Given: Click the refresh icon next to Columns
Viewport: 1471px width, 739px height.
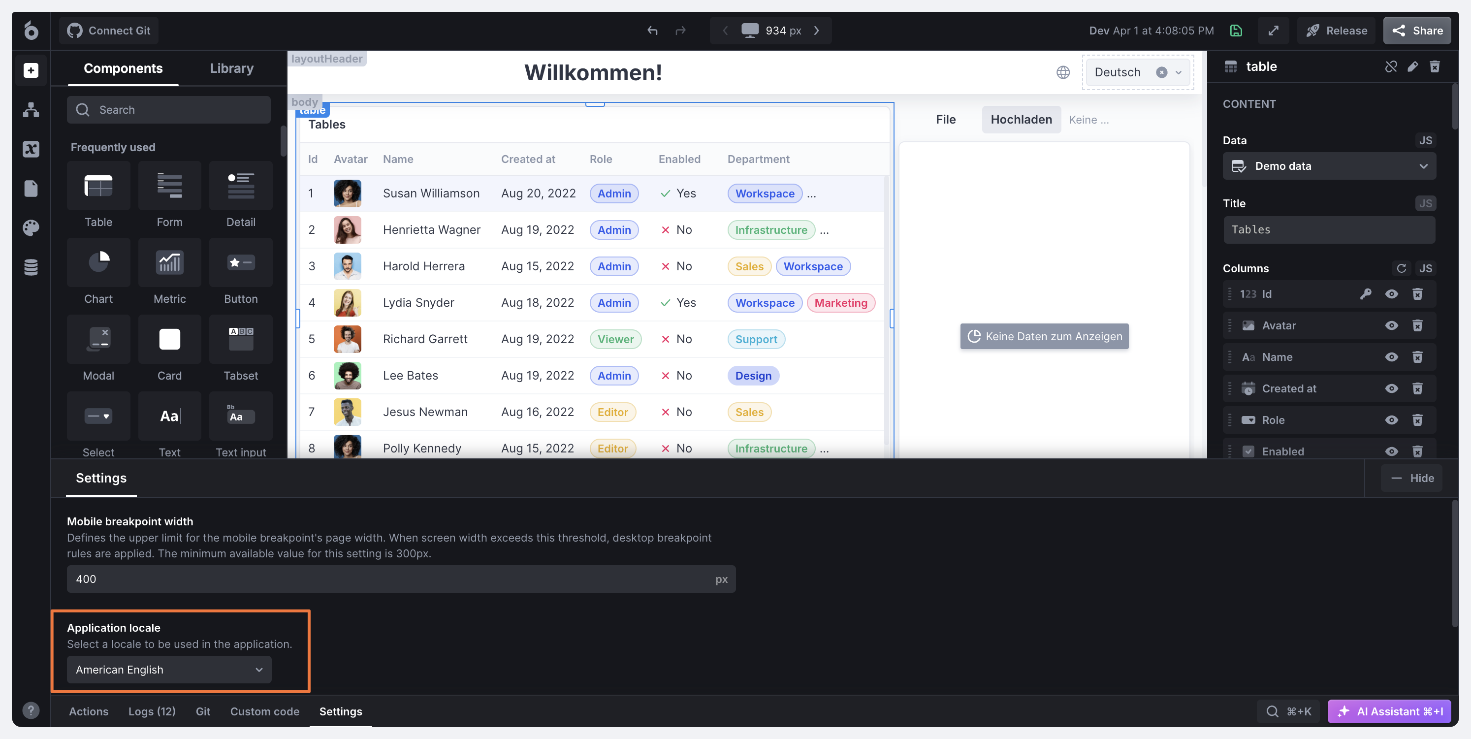Looking at the screenshot, I should coord(1401,268).
